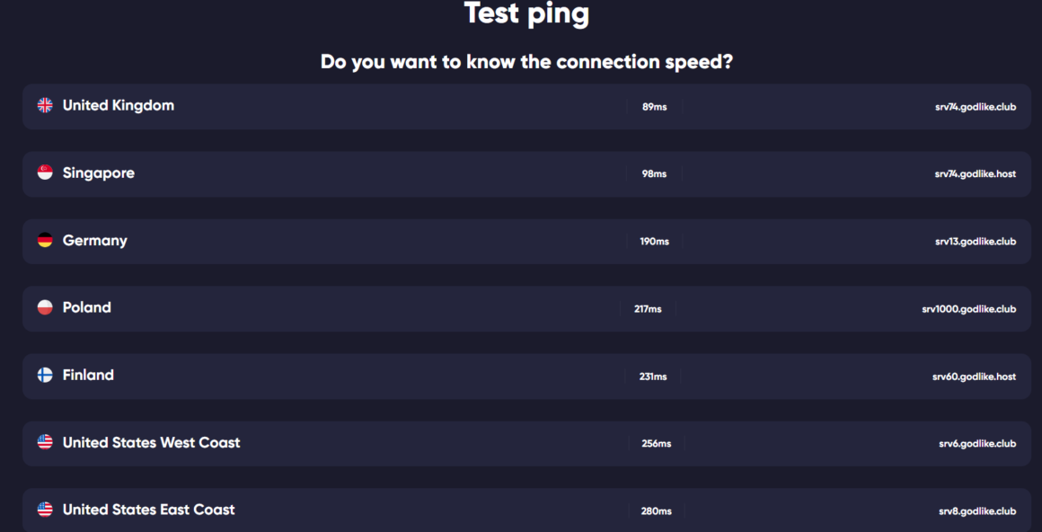The height and width of the screenshot is (532, 1042).
Task: Click the Test ping heading
Action: point(526,14)
